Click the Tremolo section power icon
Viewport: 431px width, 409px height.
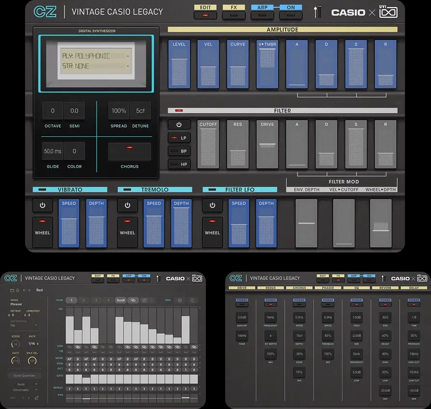127,205
